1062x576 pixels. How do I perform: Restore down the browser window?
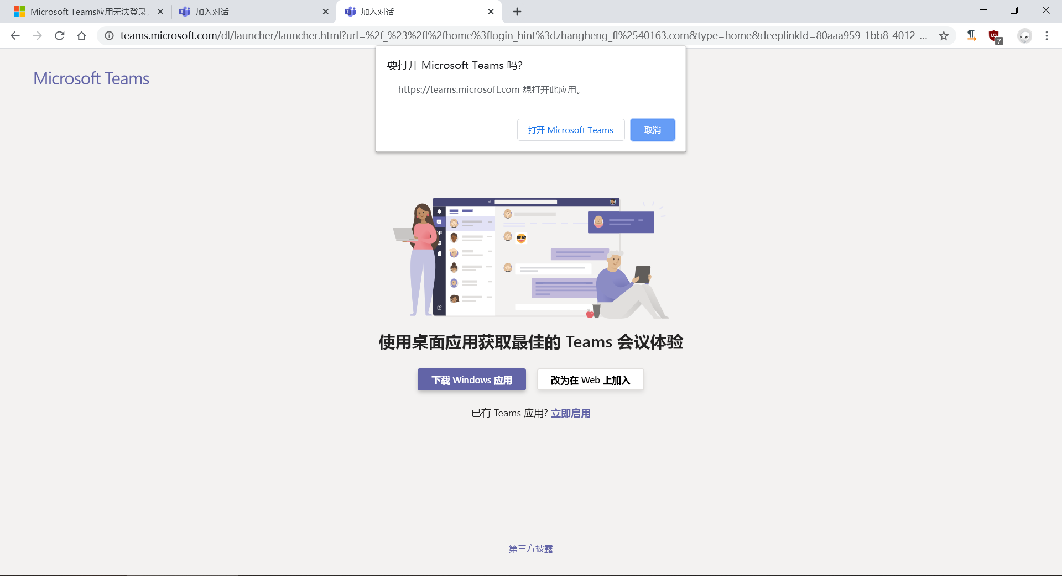1014,10
